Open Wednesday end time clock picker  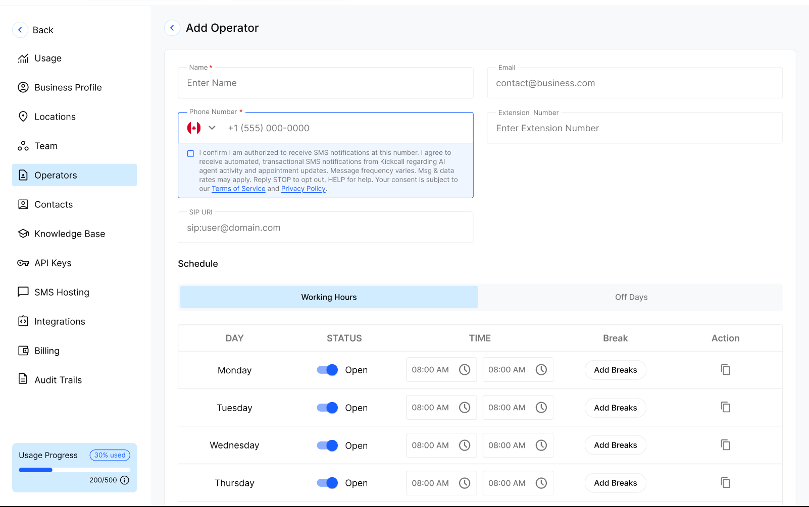(x=541, y=445)
